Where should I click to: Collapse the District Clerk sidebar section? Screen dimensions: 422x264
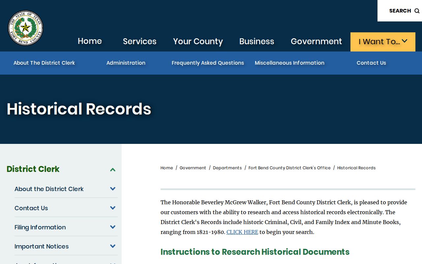(113, 170)
